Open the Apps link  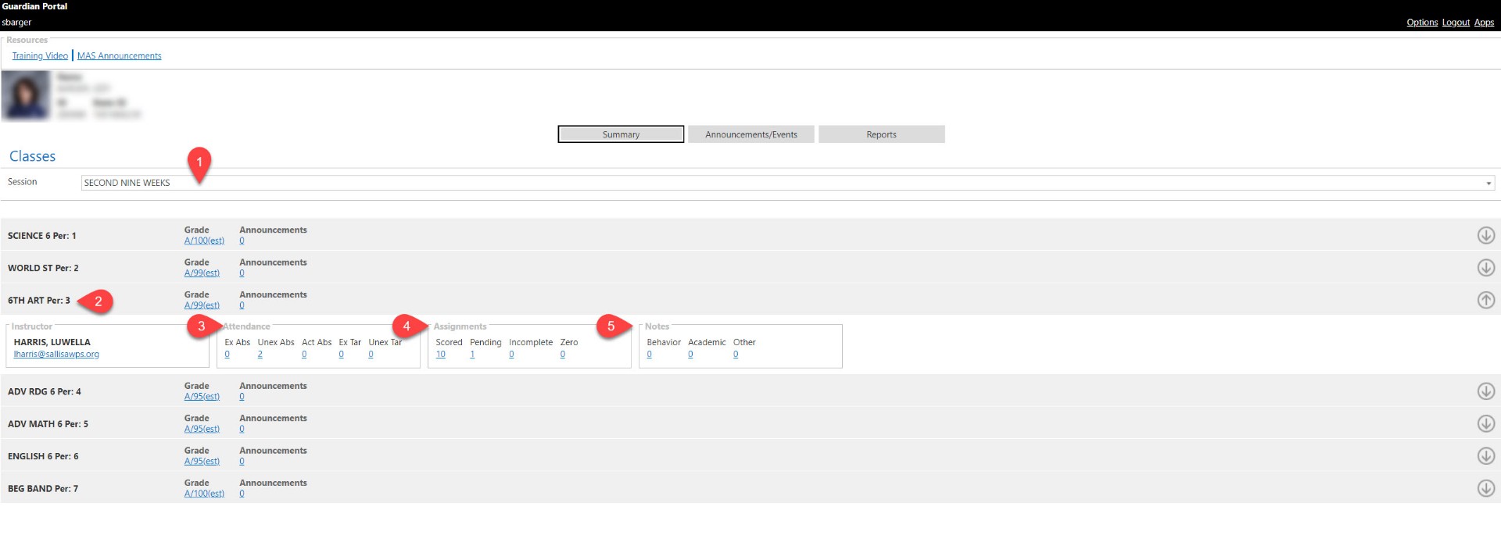1484,23
